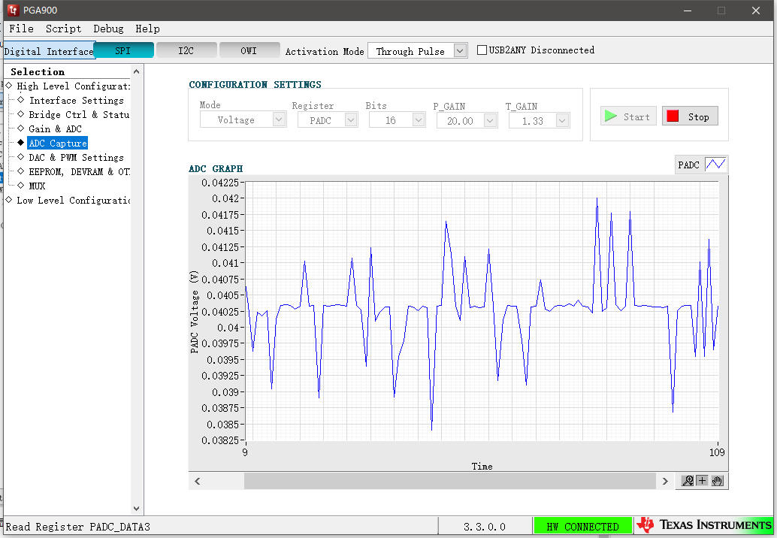Select Bridge Ctrl & Status tree item

(x=79, y=114)
